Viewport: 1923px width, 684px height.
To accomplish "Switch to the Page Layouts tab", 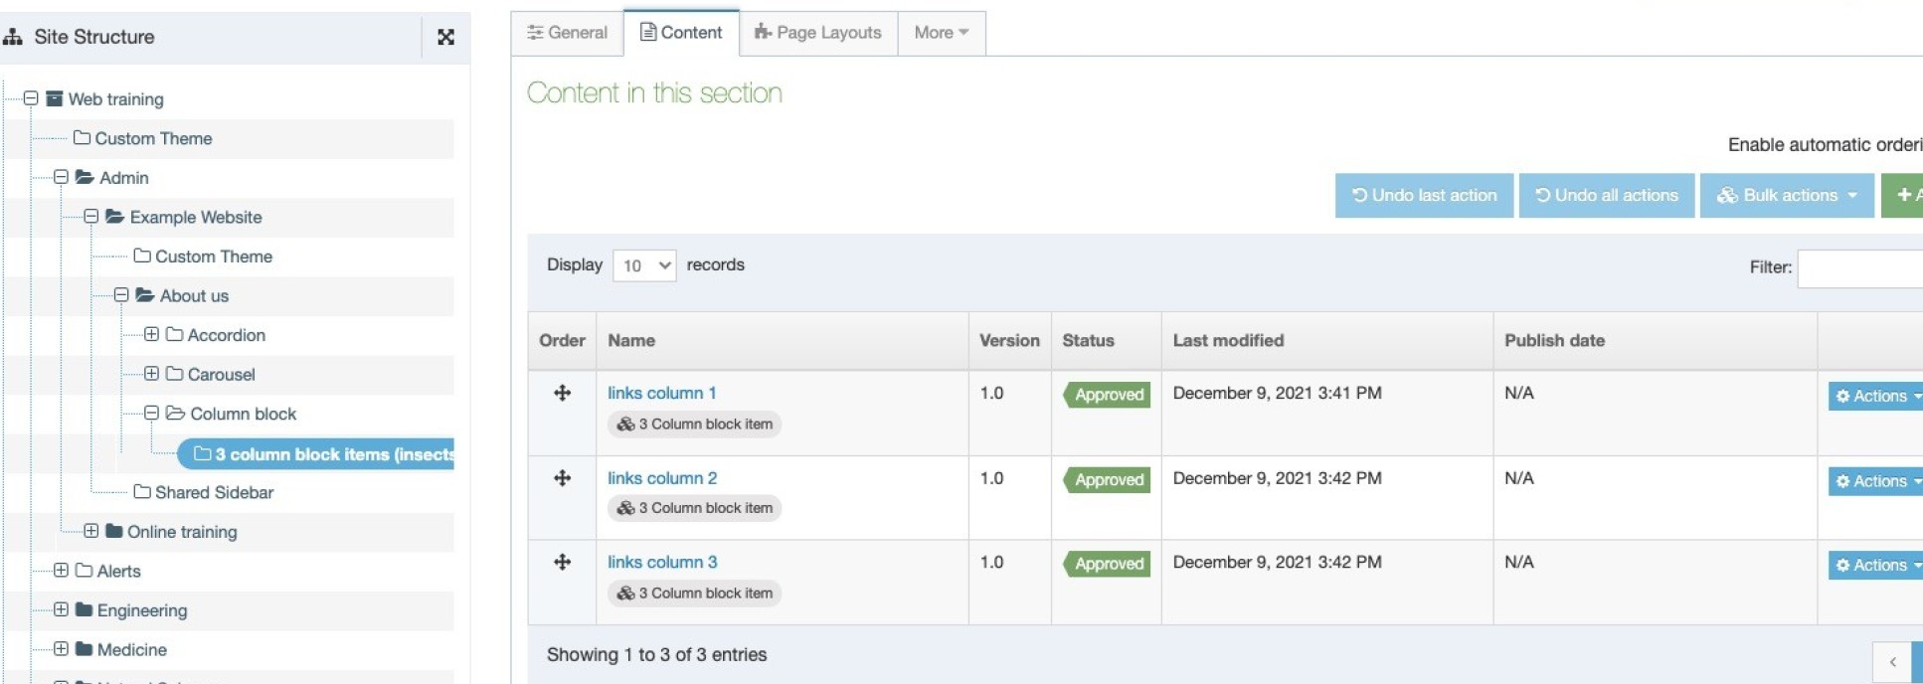I will click(818, 33).
